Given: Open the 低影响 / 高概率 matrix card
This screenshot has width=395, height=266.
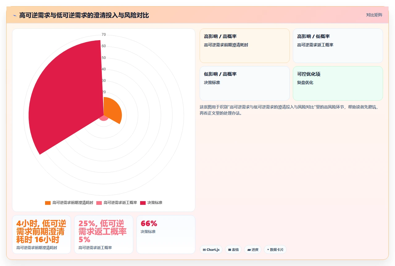Looking at the screenshot, I should 245,83.
